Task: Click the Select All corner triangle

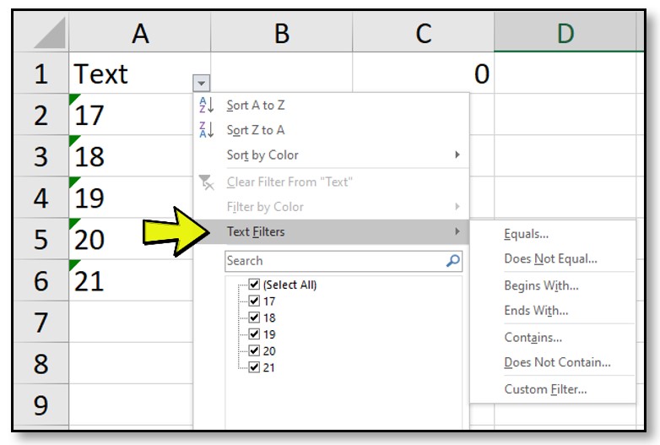Action: click(x=51, y=33)
